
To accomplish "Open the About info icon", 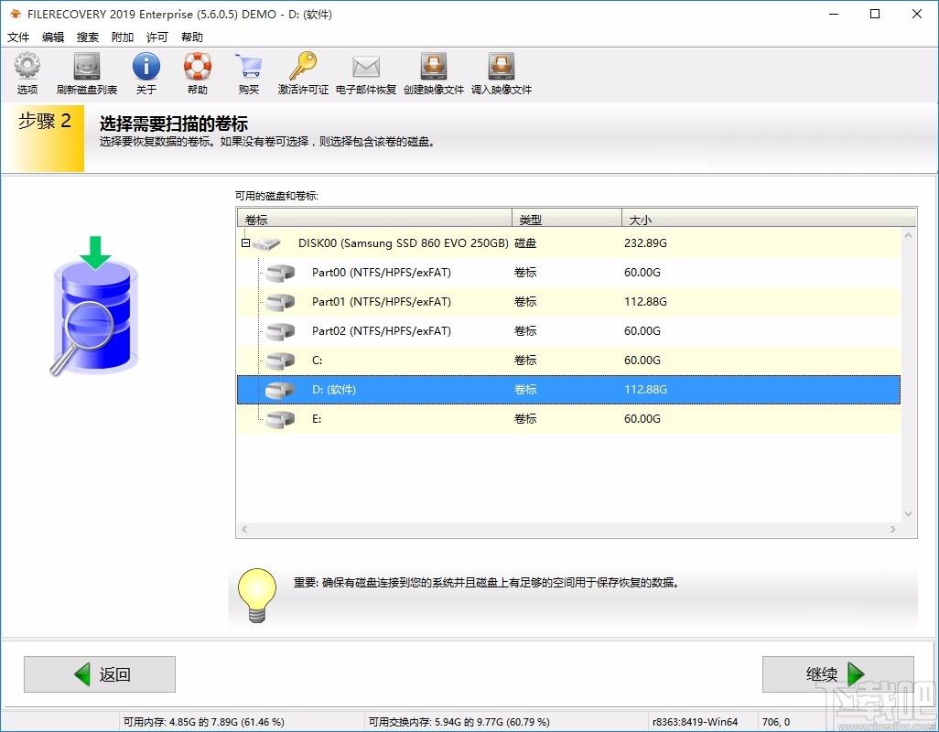I will click(146, 67).
